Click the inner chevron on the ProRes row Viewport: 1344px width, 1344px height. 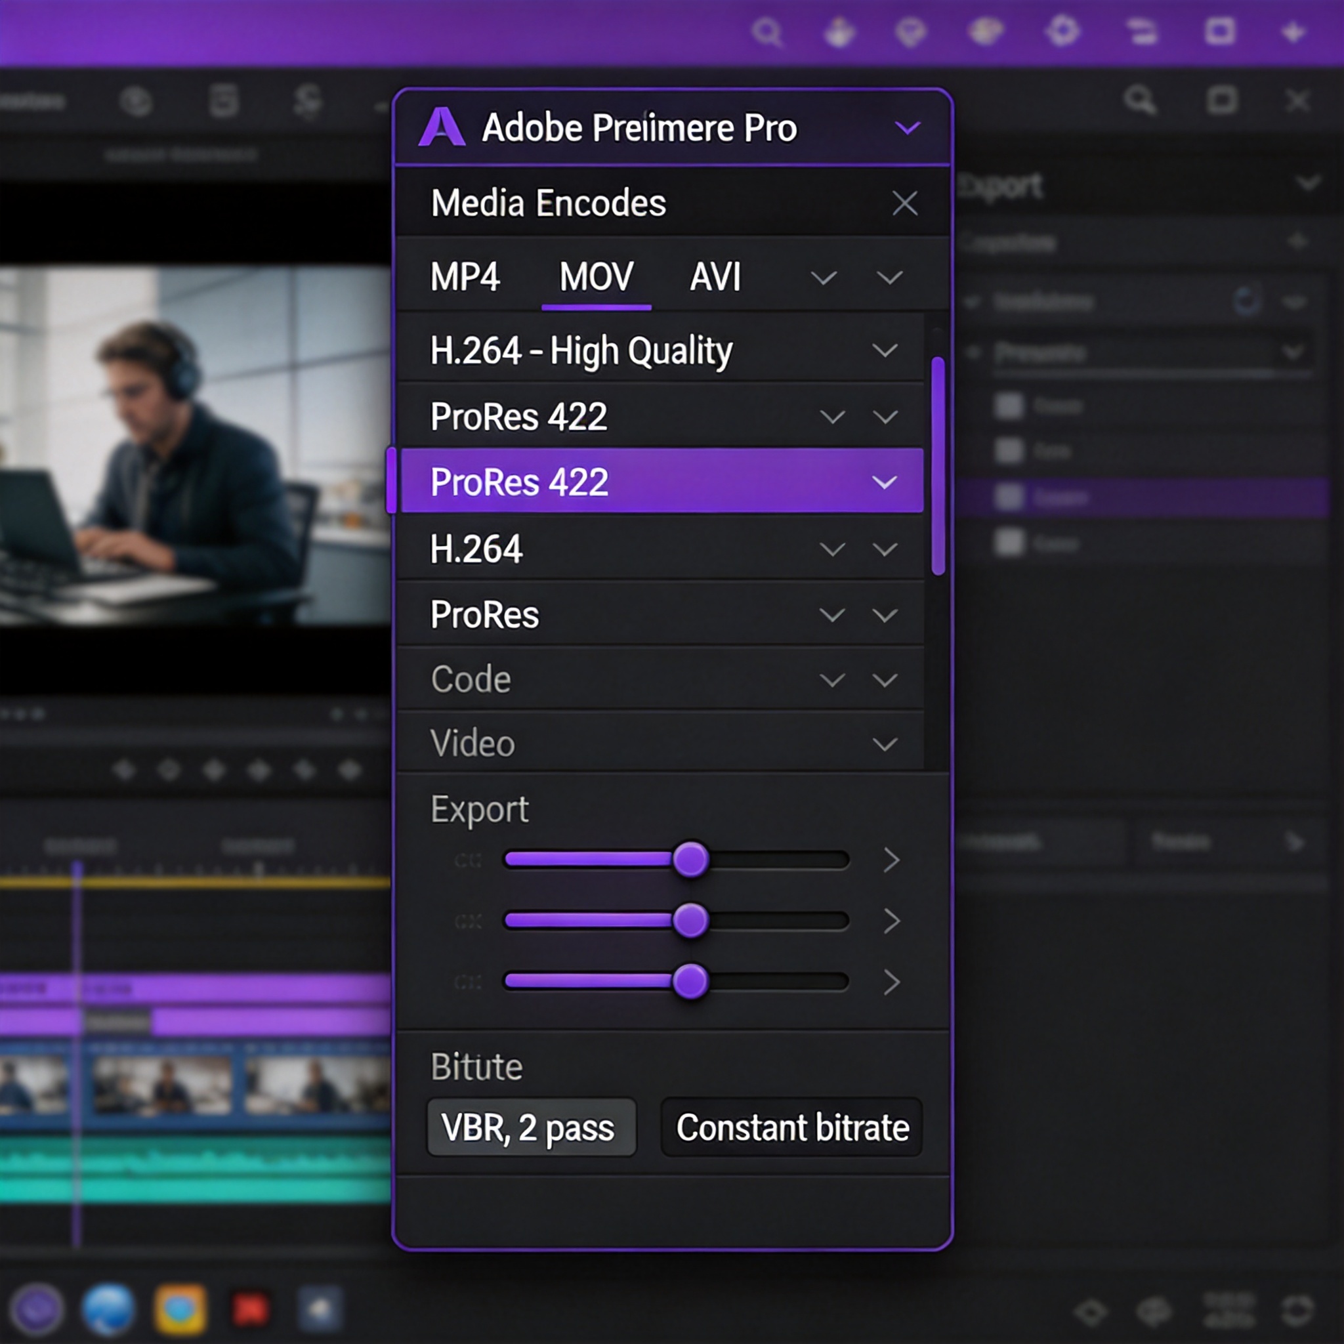[x=832, y=615]
